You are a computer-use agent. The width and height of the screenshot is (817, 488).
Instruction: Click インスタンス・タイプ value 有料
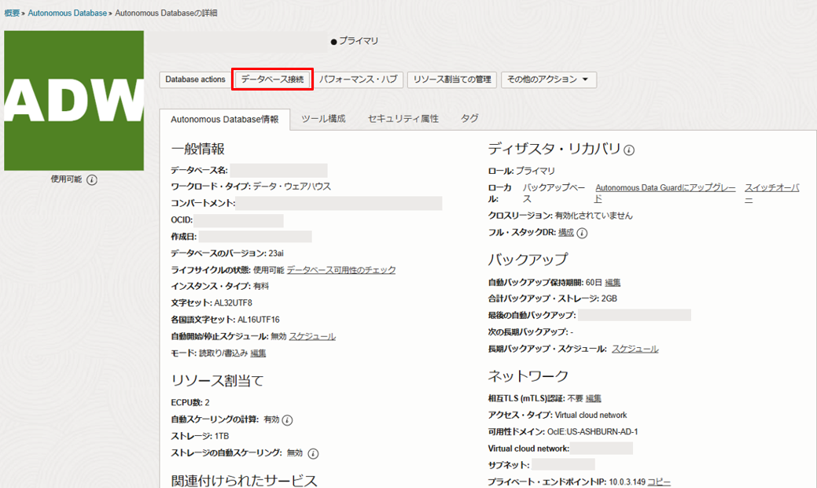(261, 287)
